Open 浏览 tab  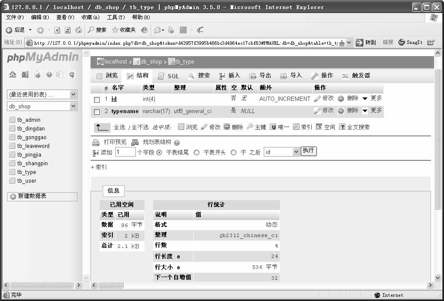pyautogui.click(x=107, y=76)
